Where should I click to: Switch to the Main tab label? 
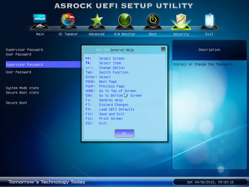pos(40,34)
